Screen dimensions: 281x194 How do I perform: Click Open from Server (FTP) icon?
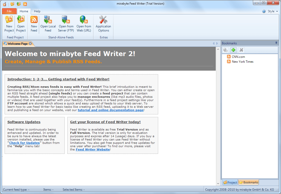(66, 19)
